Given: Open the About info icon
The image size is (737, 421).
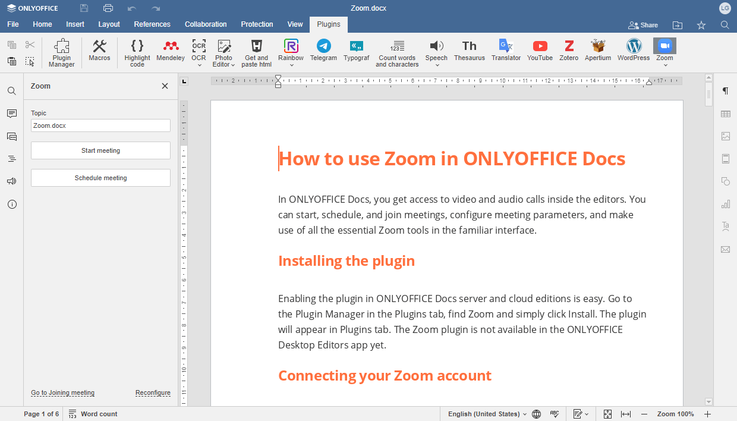Looking at the screenshot, I should point(12,204).
